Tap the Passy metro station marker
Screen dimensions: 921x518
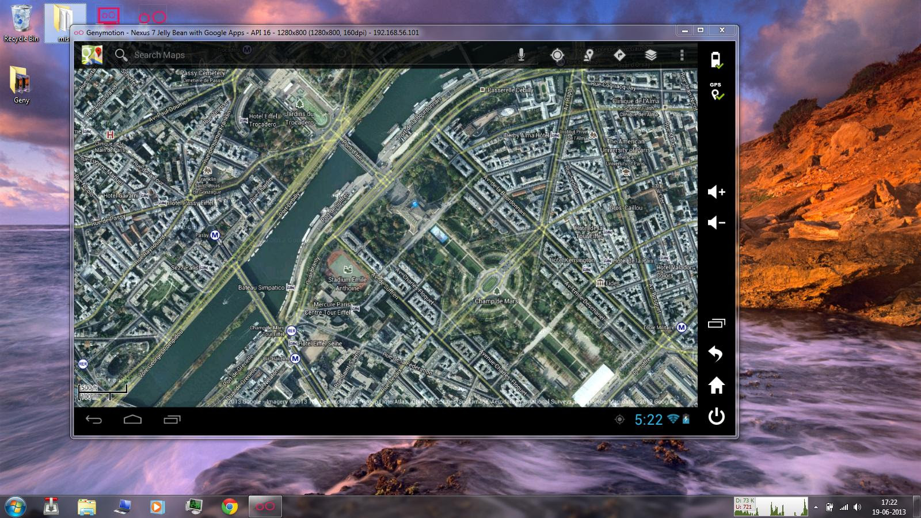coord(215,235)
